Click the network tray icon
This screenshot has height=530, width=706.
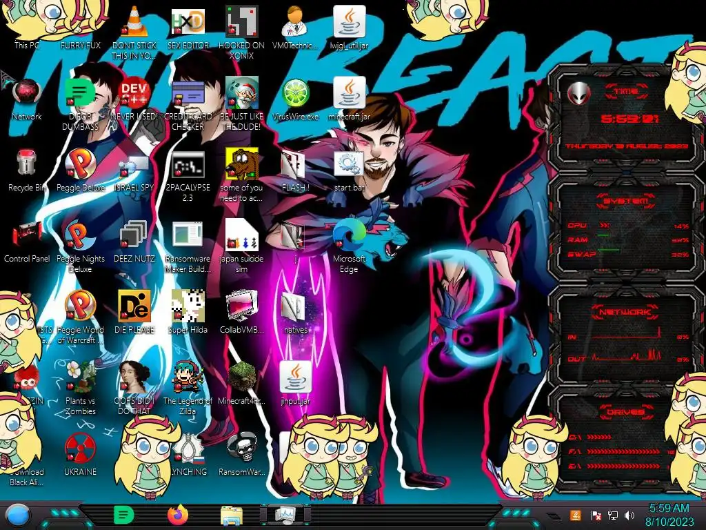(612, 516)
